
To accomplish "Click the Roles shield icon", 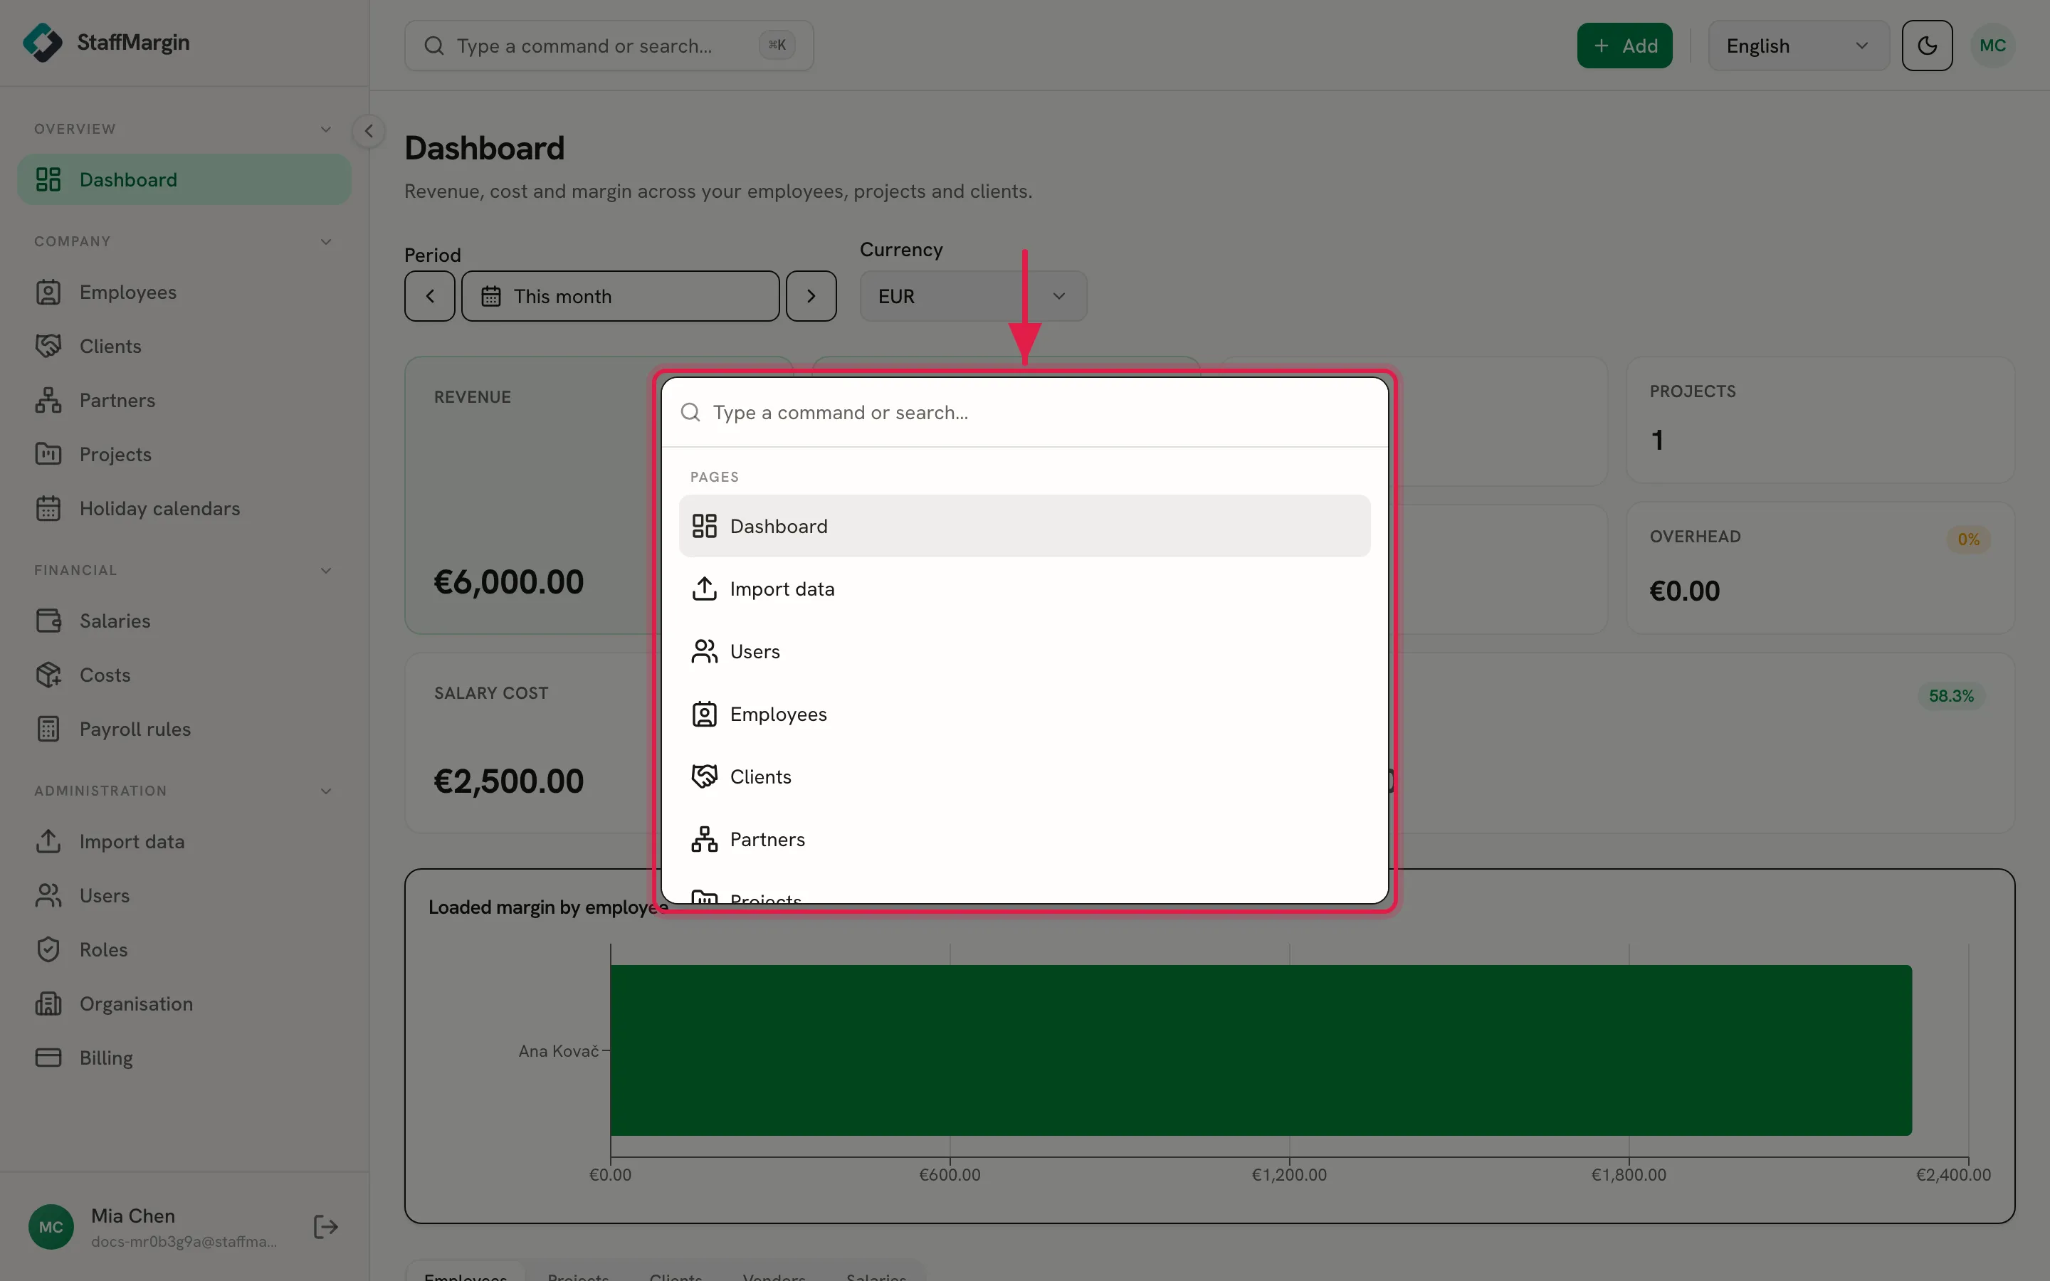I will pos(48,950).
